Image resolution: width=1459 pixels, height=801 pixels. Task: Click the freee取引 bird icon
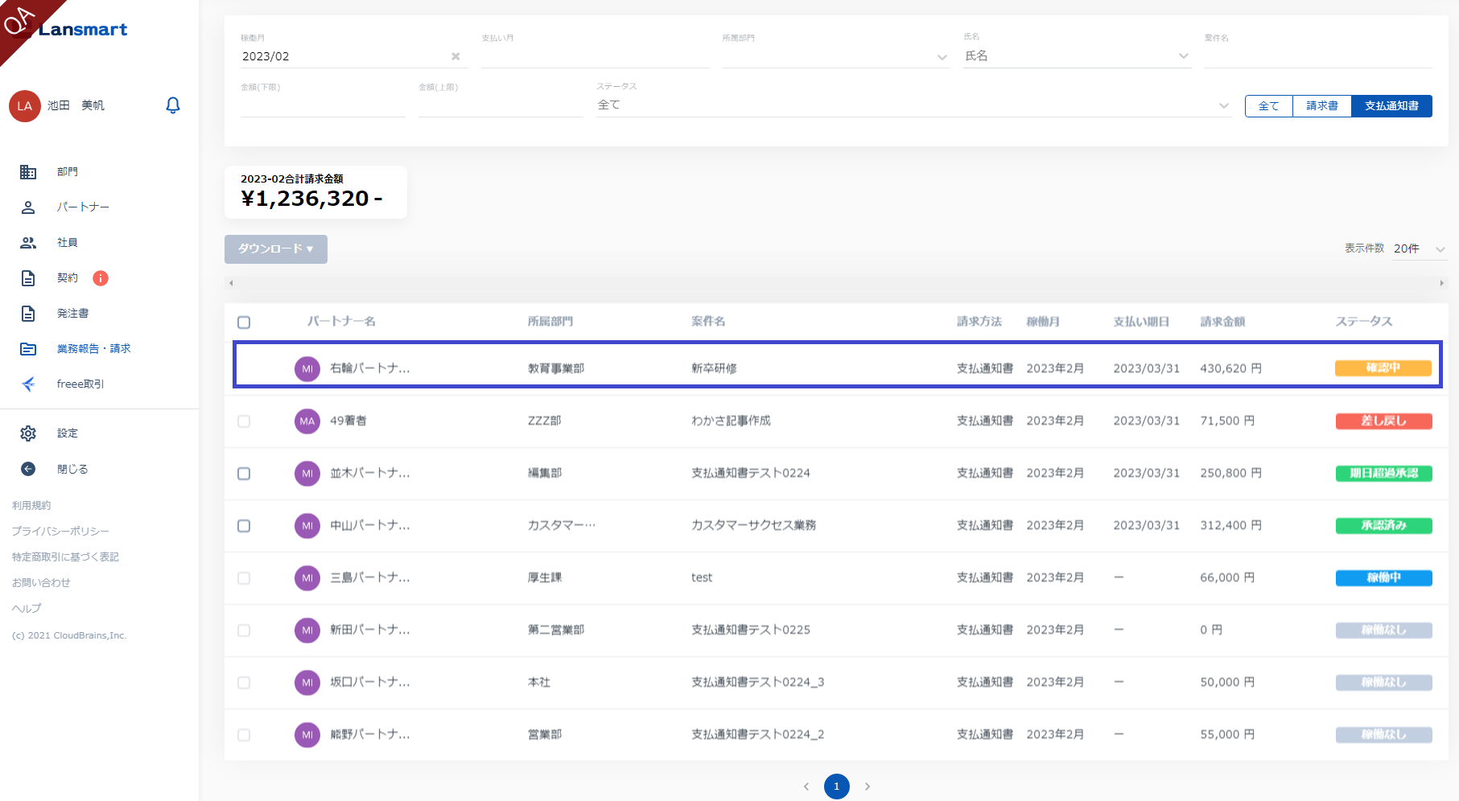(x=28, y=384)
